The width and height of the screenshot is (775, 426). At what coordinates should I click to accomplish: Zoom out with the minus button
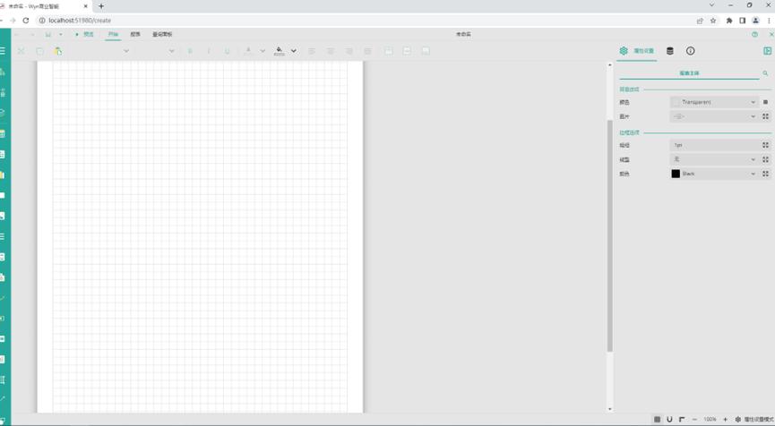pos(694,419)
